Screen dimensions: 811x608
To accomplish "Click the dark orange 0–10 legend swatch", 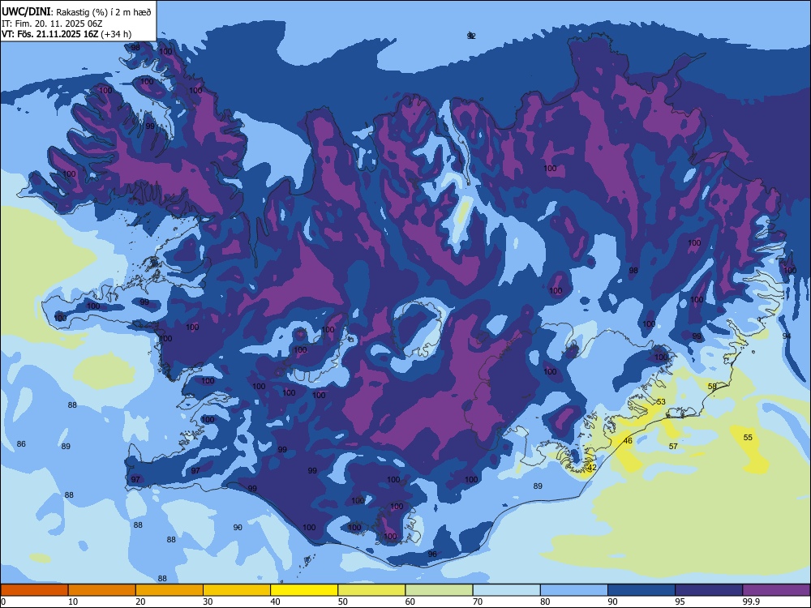I will [34, 590].
